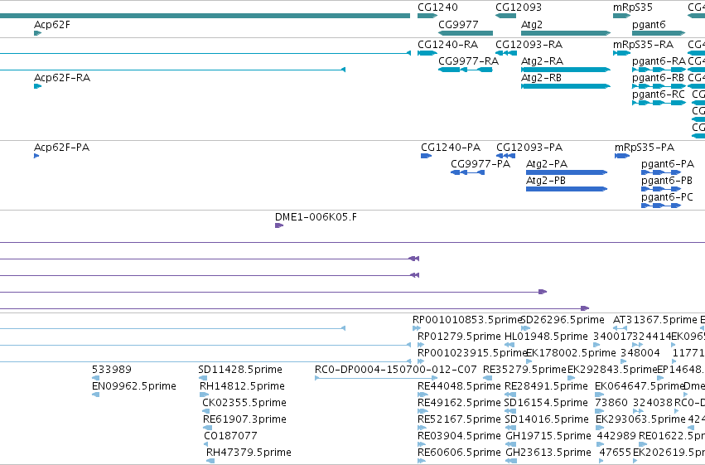Click the EN09962.5prime EST label
Viewport: 705px width, 465px height.
click(134, 386)
